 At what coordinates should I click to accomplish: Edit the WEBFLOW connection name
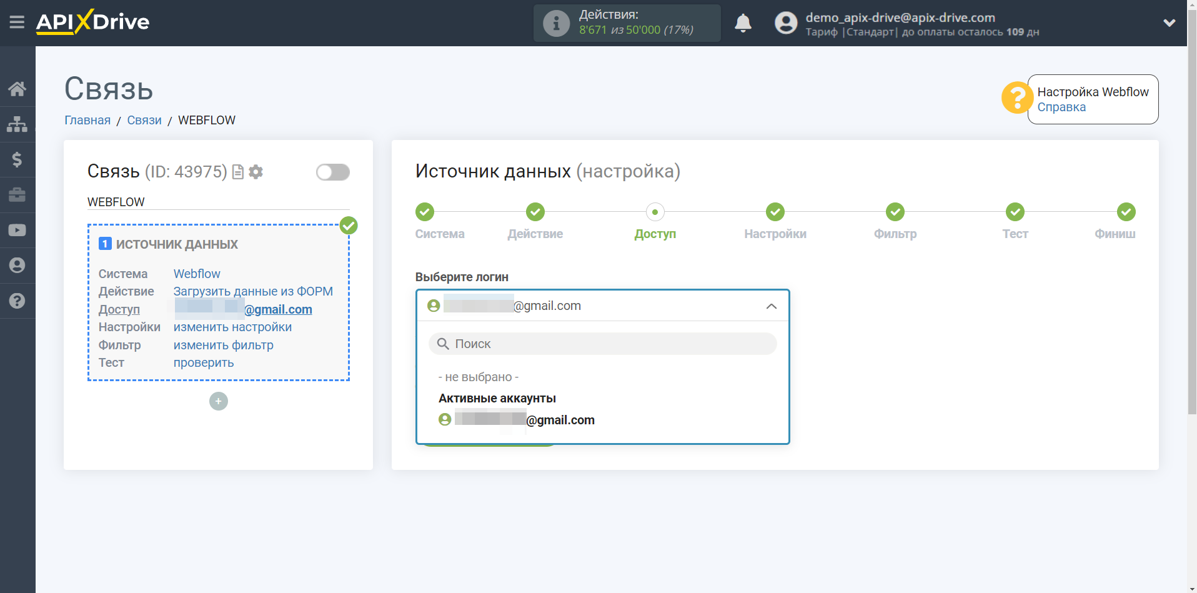[218, 202]
